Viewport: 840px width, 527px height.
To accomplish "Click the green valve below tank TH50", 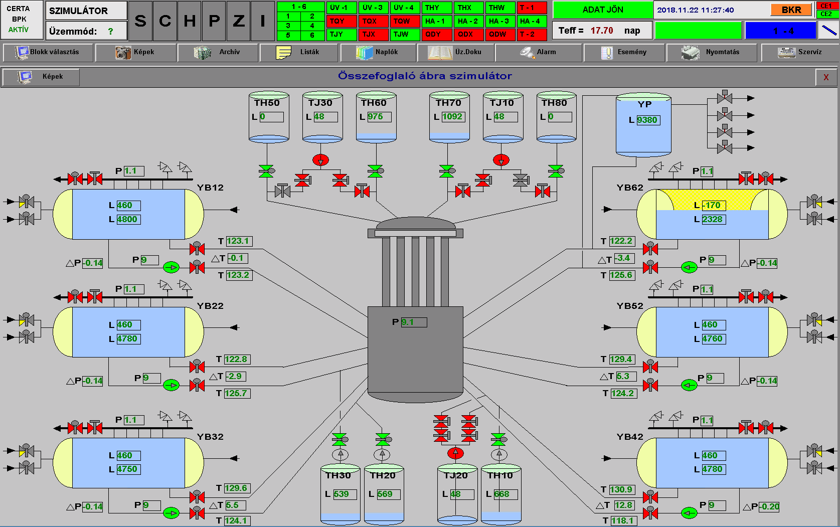I will click(266, 171).
